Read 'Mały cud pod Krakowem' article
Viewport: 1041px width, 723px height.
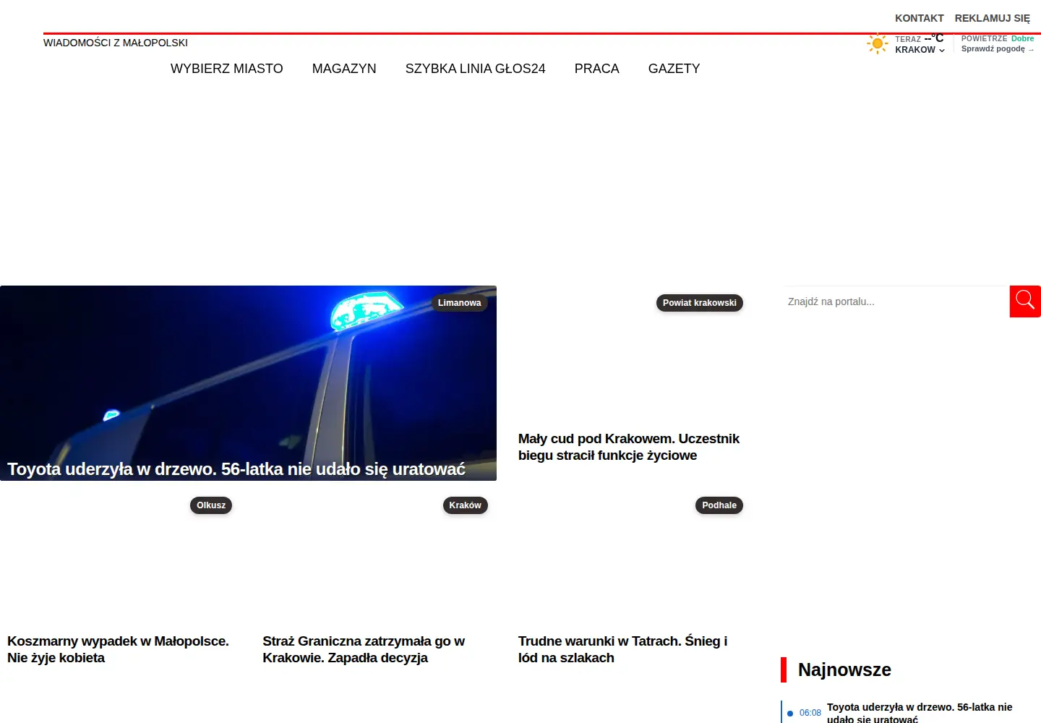click(x=629, y=447)
